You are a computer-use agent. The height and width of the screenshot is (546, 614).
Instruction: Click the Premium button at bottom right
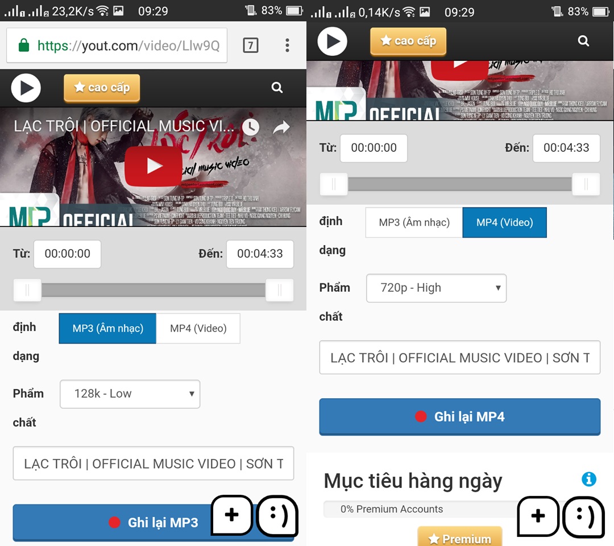click(x=460, y=537)
